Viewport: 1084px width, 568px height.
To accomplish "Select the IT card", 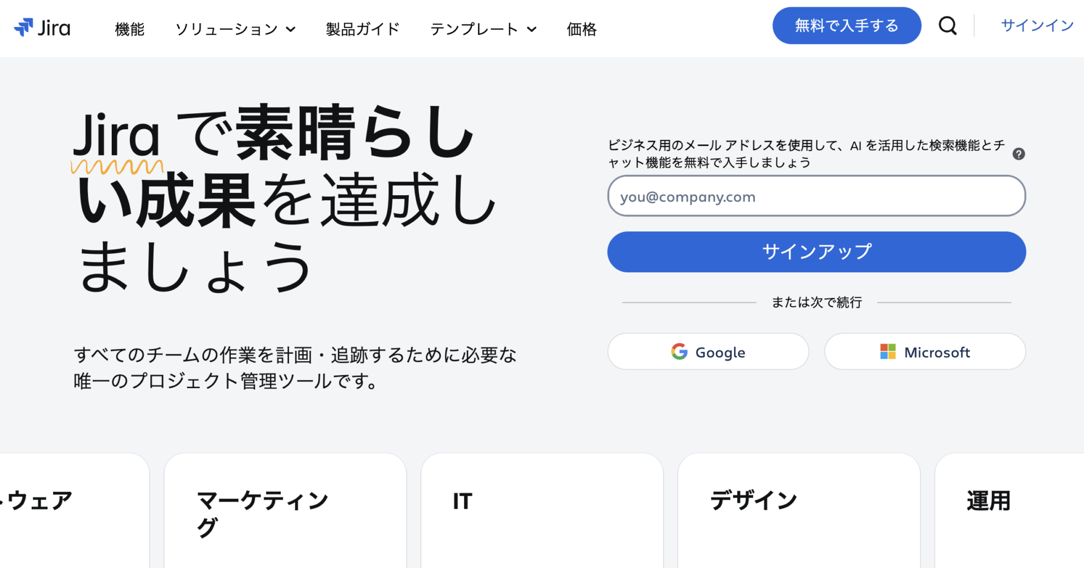I will tap(542, 510).
